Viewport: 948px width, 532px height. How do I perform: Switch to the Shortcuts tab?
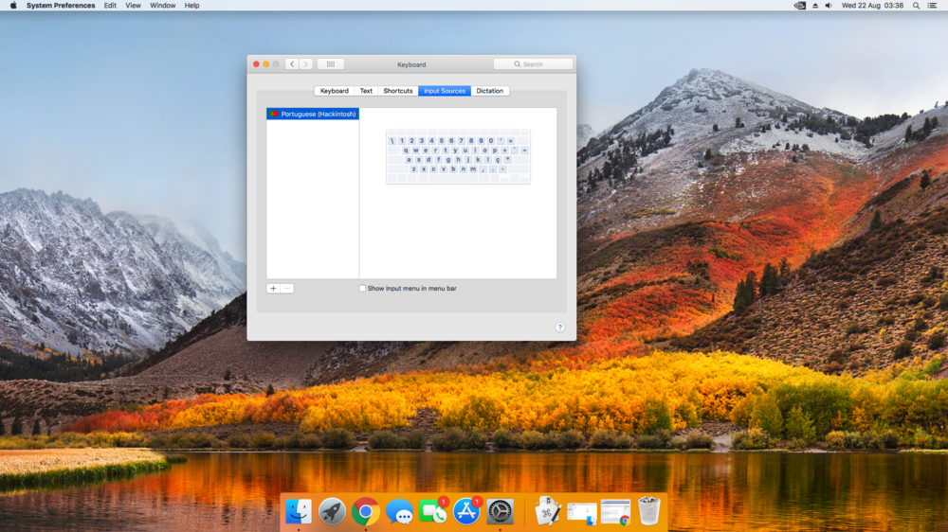pyautogui.click(x=397, y=91)
